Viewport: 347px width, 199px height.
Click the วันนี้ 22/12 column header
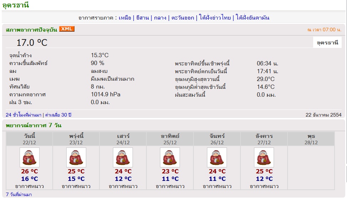pos(30,139)
